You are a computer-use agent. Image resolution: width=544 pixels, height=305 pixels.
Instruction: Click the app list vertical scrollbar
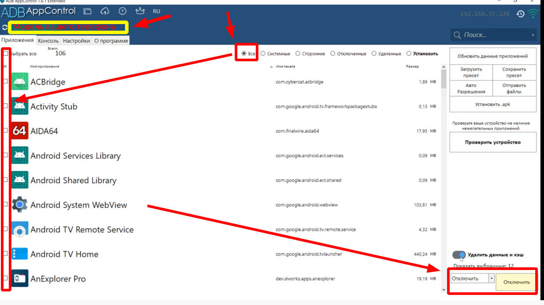tap(443, 175)
